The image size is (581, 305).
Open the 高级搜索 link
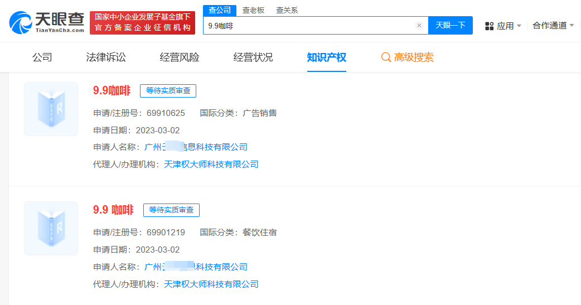point(414,57)
